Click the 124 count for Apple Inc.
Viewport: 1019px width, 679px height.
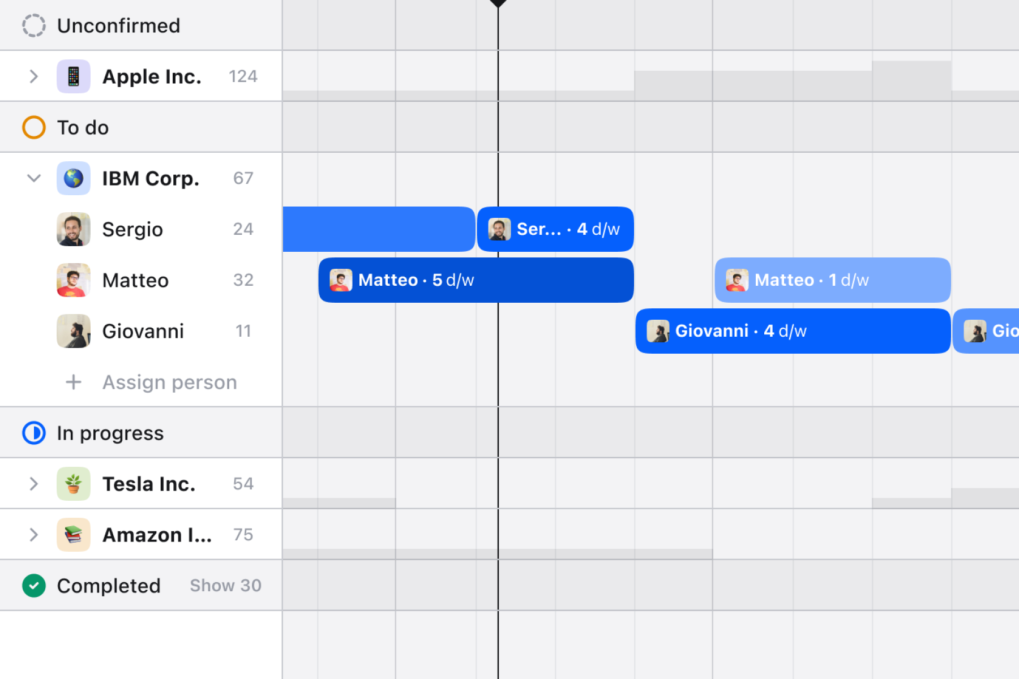243,76
